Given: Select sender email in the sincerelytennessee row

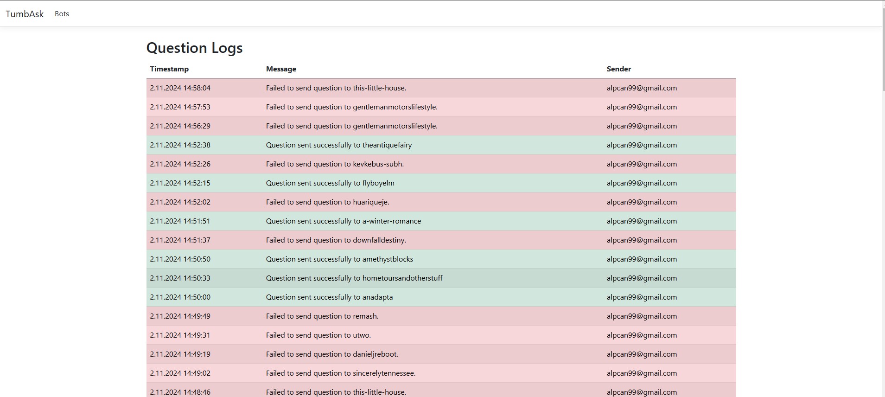Looking at the screenshot, I should 642,373.
